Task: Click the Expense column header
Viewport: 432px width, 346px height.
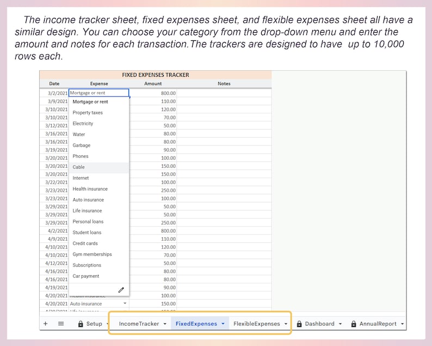Action: point(99,83)
